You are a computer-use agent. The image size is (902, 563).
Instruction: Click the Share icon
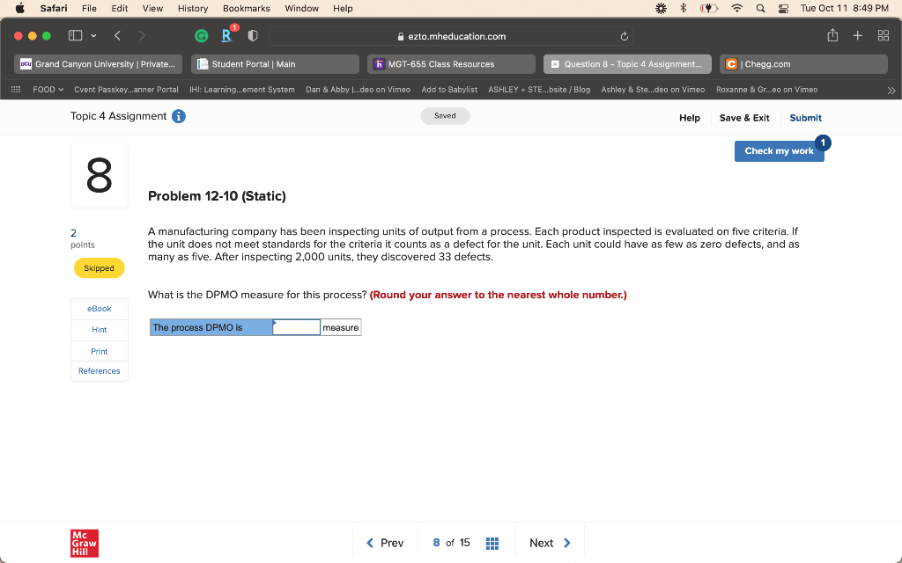point(832,35)
